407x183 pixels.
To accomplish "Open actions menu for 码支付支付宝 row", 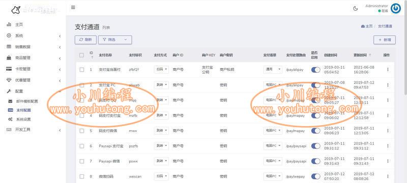I will 388,115.
